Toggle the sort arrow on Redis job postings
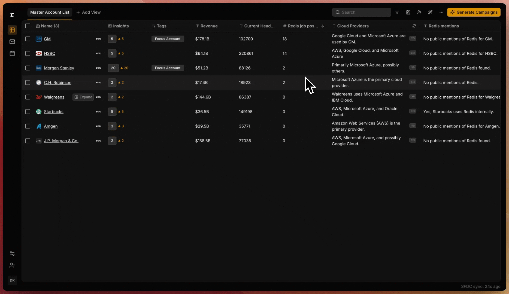Screen dimensions: 509x294 pos(323,26)
